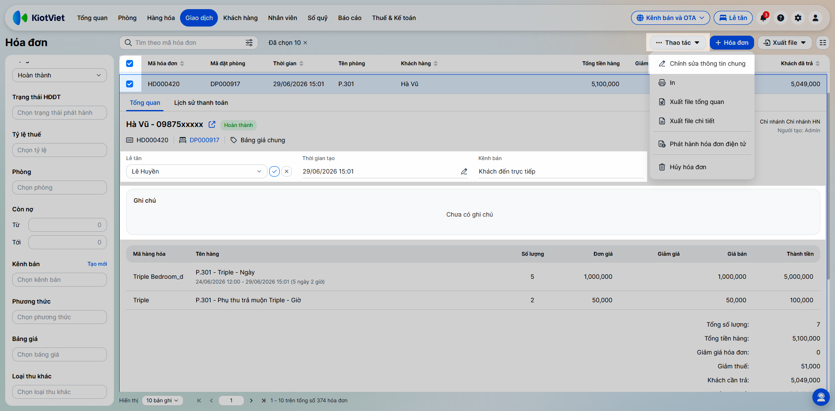835x411 pixels.
Task: Switch to 'Tổng quan' invoice tab
Action: point(145,103)
